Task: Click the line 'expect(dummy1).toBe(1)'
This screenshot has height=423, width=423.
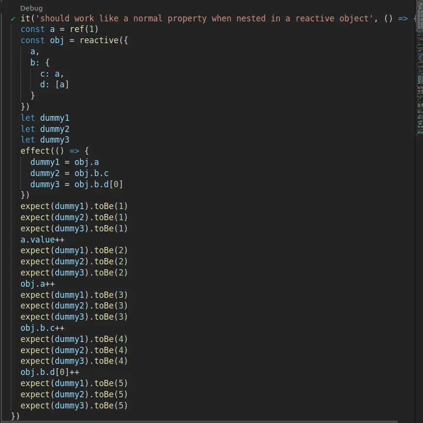Action: pos(74,206)
